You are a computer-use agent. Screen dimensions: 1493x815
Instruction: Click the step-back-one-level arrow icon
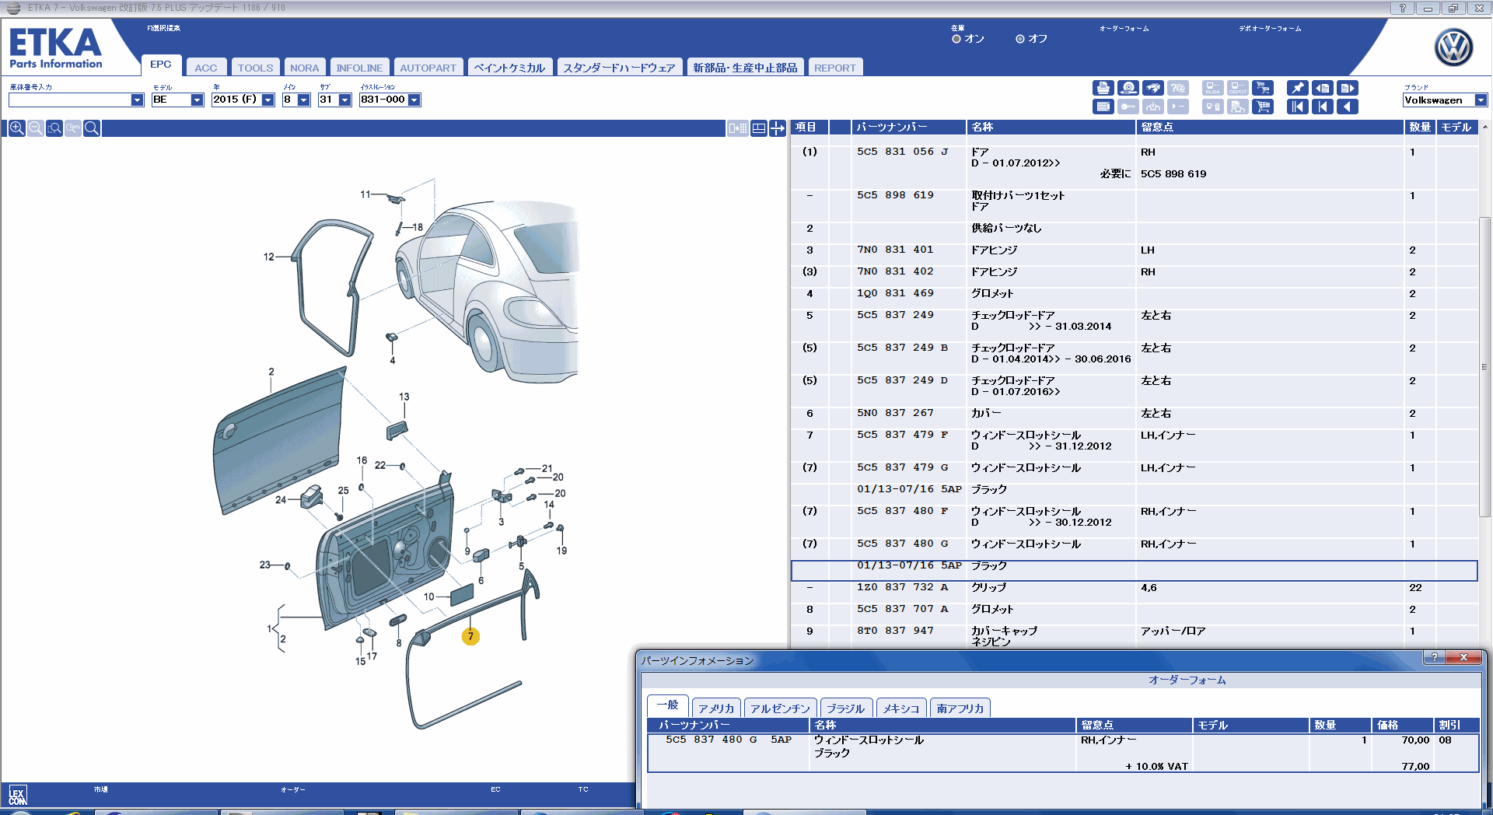pos(1322,107)
